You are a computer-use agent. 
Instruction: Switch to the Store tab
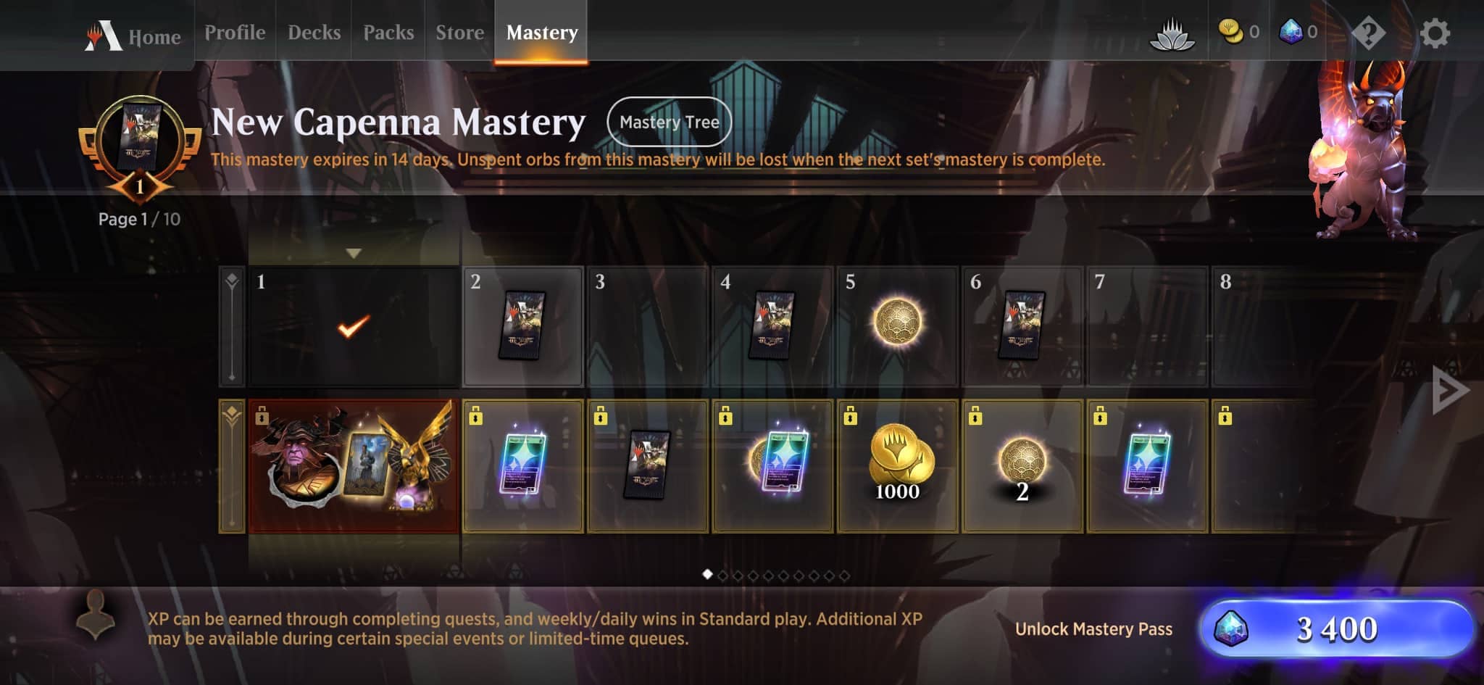459,33
